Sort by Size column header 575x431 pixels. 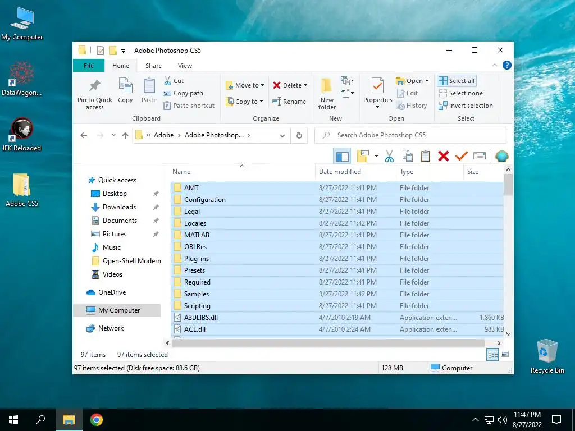tap(484, 172)
